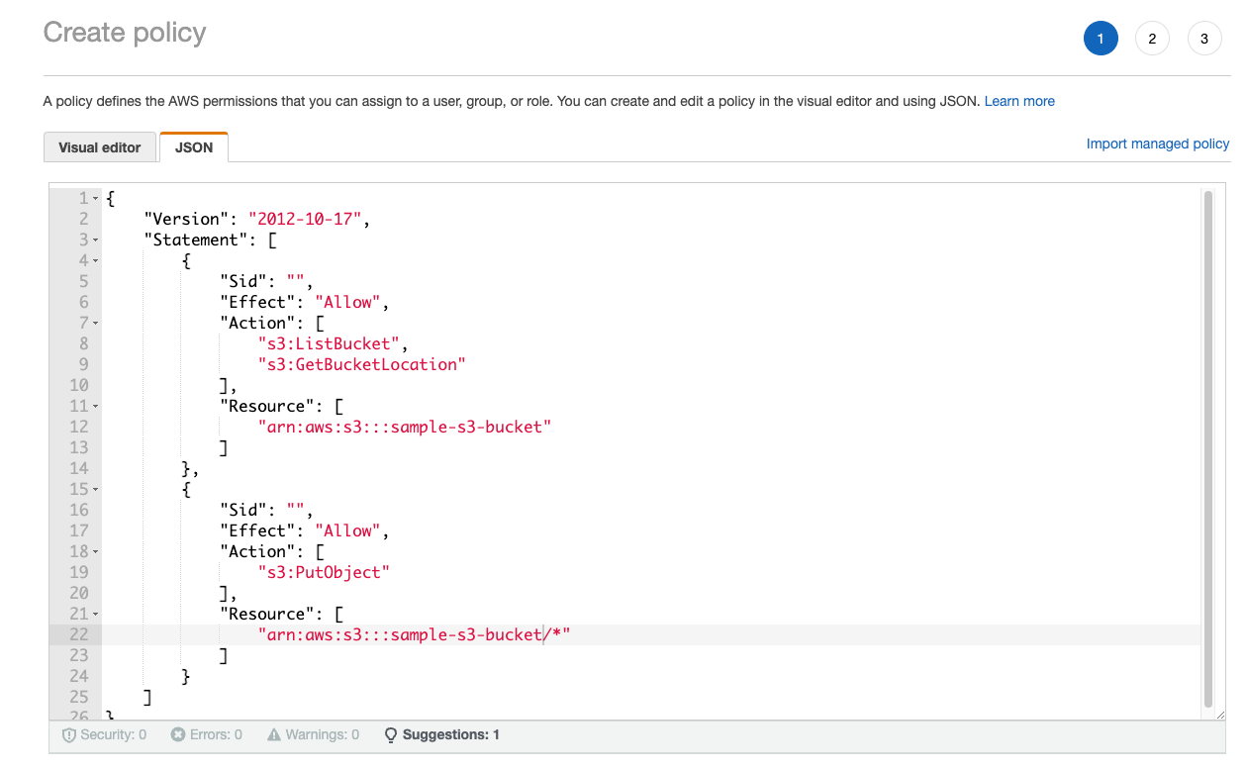Switch to the Visual editor tab
Viewport: 1247px width, 770px height.
tap(100, 146)
